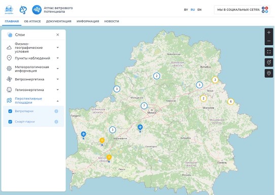Click the add location pin tool icon
The height and width of the screenshot is (195, 275).
tap(269, 73)
